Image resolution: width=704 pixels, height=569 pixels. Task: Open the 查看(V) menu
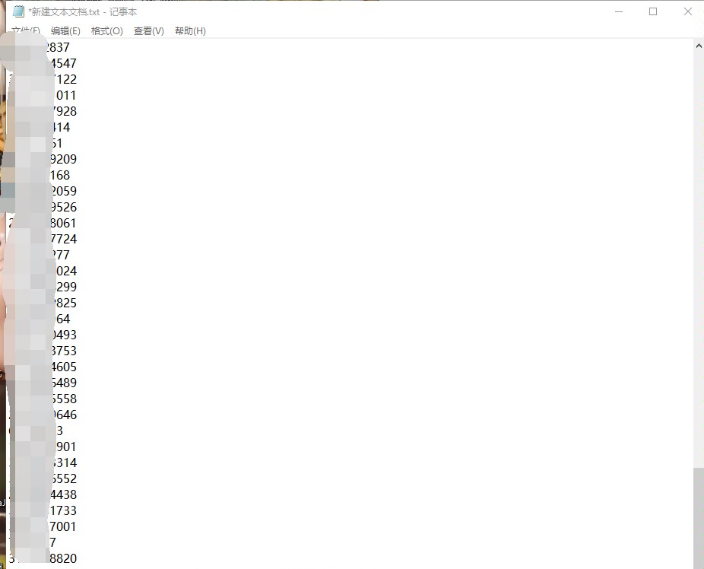(x=148, y=31)
